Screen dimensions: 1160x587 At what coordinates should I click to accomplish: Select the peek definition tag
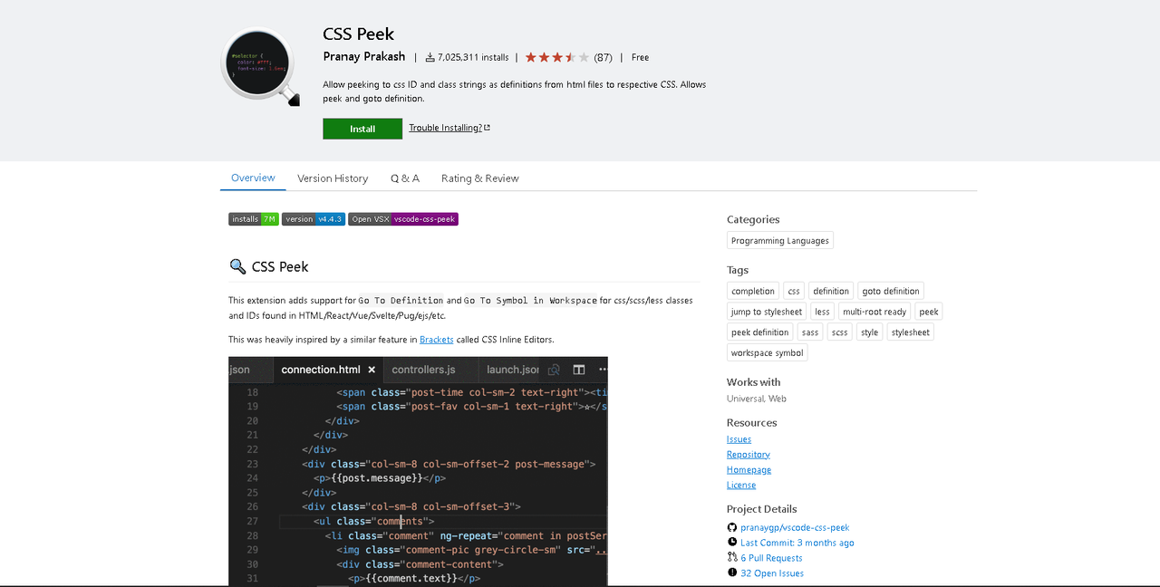[x=760, y=332]
